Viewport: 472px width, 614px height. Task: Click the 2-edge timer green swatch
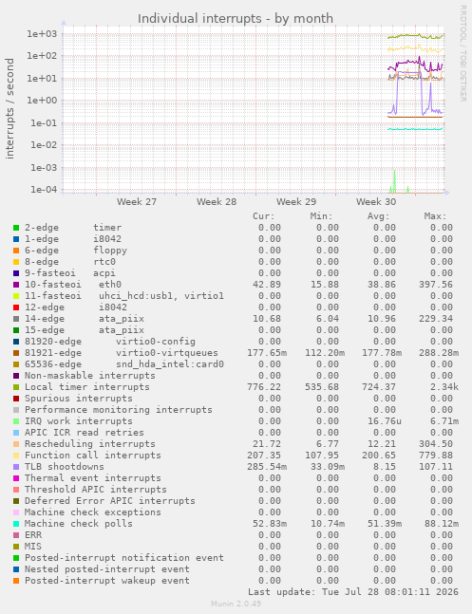click(16, 228)
